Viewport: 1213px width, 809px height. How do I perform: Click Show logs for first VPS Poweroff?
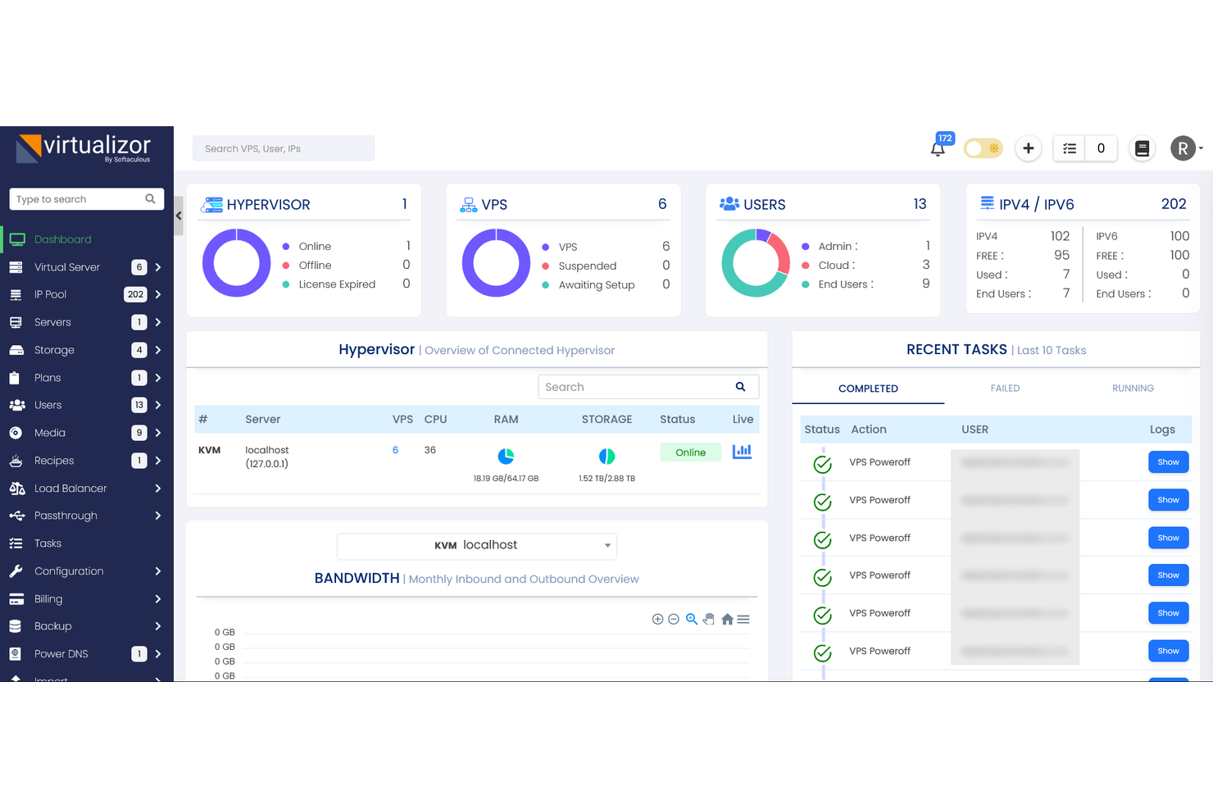pyautogui.click(x=1168, y=462)
